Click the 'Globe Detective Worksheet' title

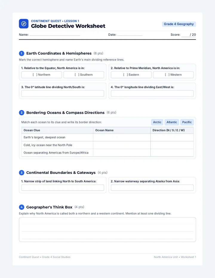click(68, 26)
